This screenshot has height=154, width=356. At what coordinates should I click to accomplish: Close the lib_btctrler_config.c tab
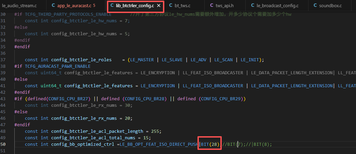159,6
